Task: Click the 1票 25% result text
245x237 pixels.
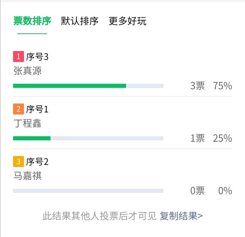Action: click(x=211, y=138)
